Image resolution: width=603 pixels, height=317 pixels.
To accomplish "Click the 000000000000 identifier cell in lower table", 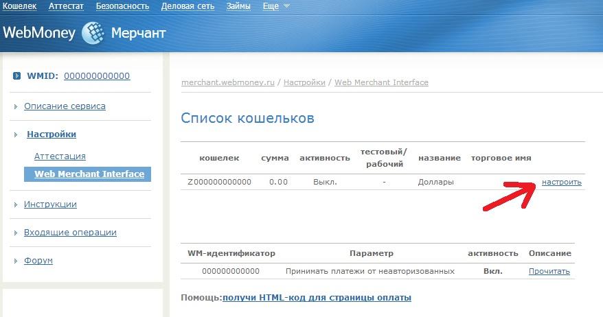I will [231, 271].
